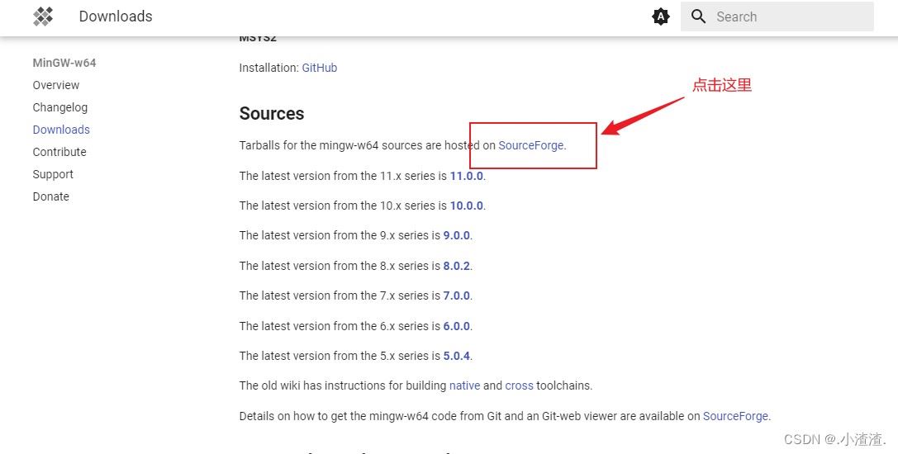Open the native toolchains link
Viewport: 898px width, 454px height.
(x=464, y=385)
